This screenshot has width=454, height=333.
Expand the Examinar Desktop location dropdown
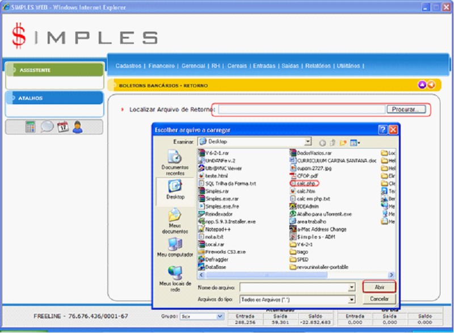[308, 141]
